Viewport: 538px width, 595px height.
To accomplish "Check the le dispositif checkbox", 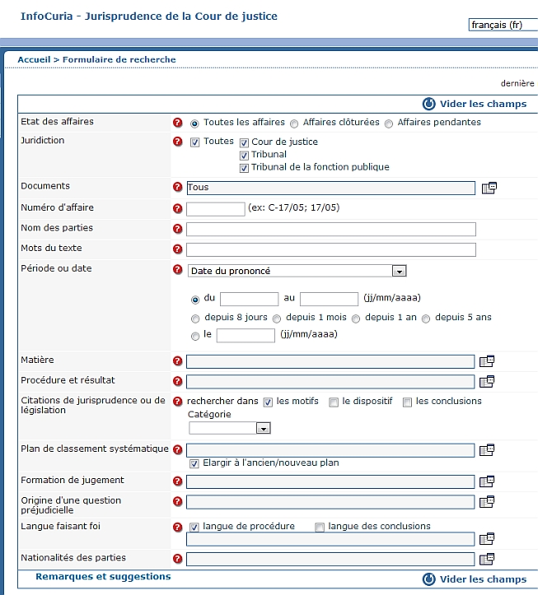I will click(334, 402).
